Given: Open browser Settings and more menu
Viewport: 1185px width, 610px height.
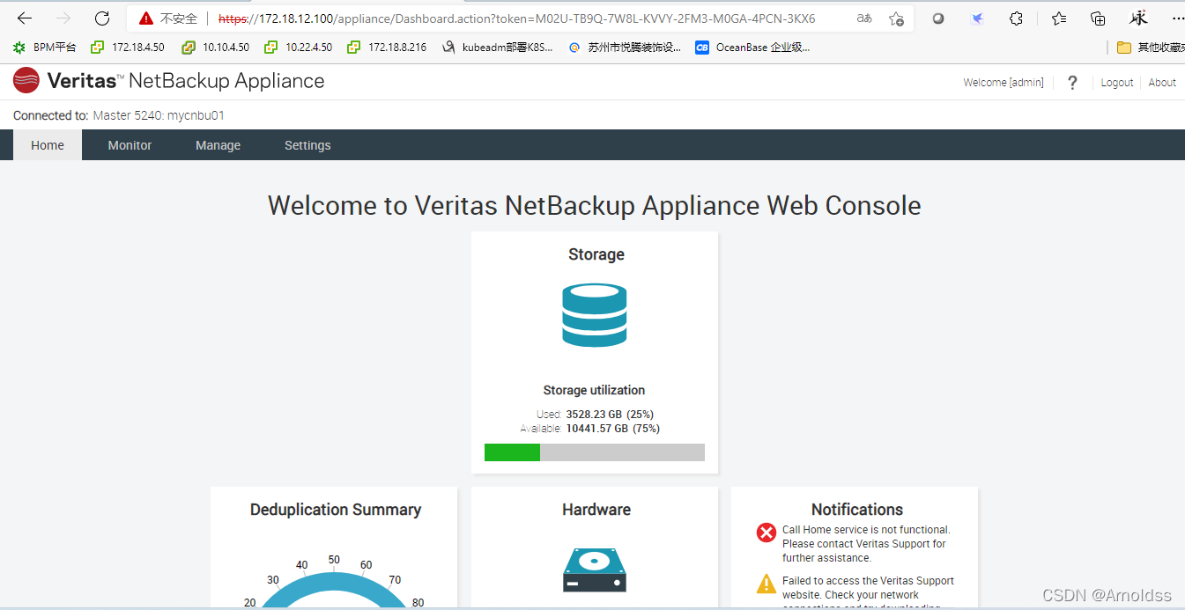Looking at the screenshot, I should point(1178,18).
